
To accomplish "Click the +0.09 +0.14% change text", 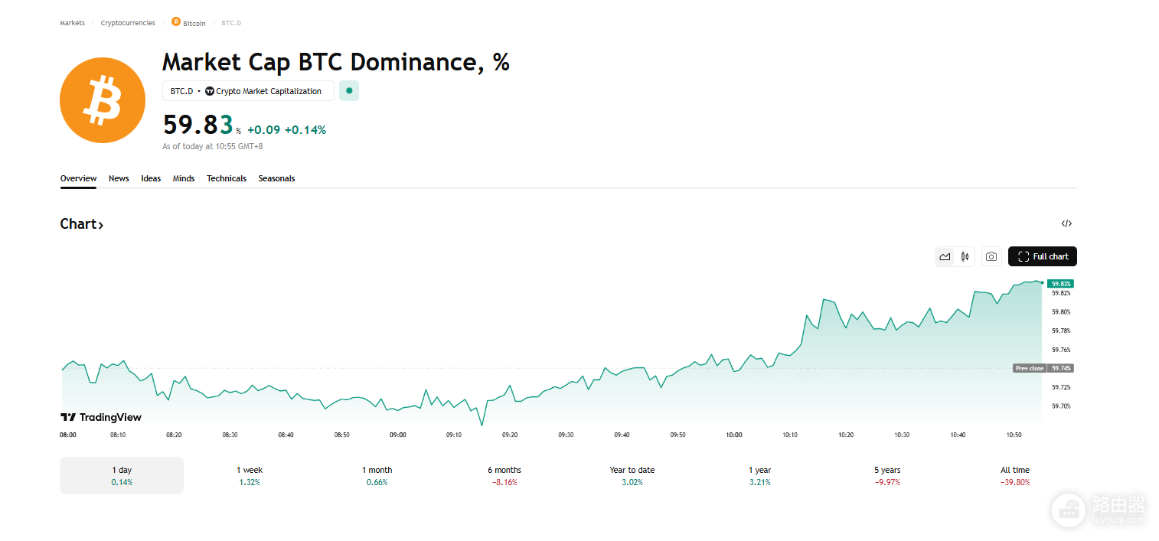I will point(287,130).
